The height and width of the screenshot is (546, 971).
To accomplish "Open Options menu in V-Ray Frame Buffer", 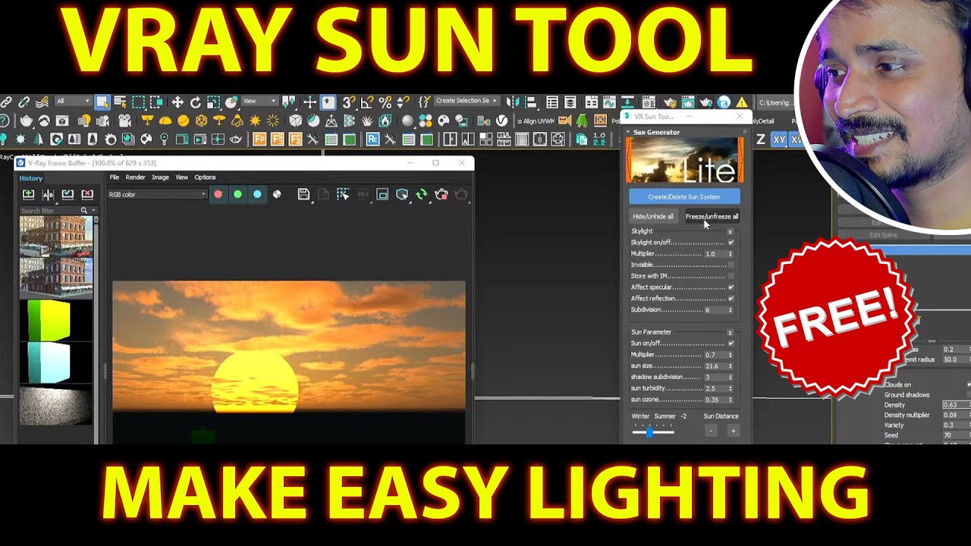I will pyautogui.click(x=205, y=177).
